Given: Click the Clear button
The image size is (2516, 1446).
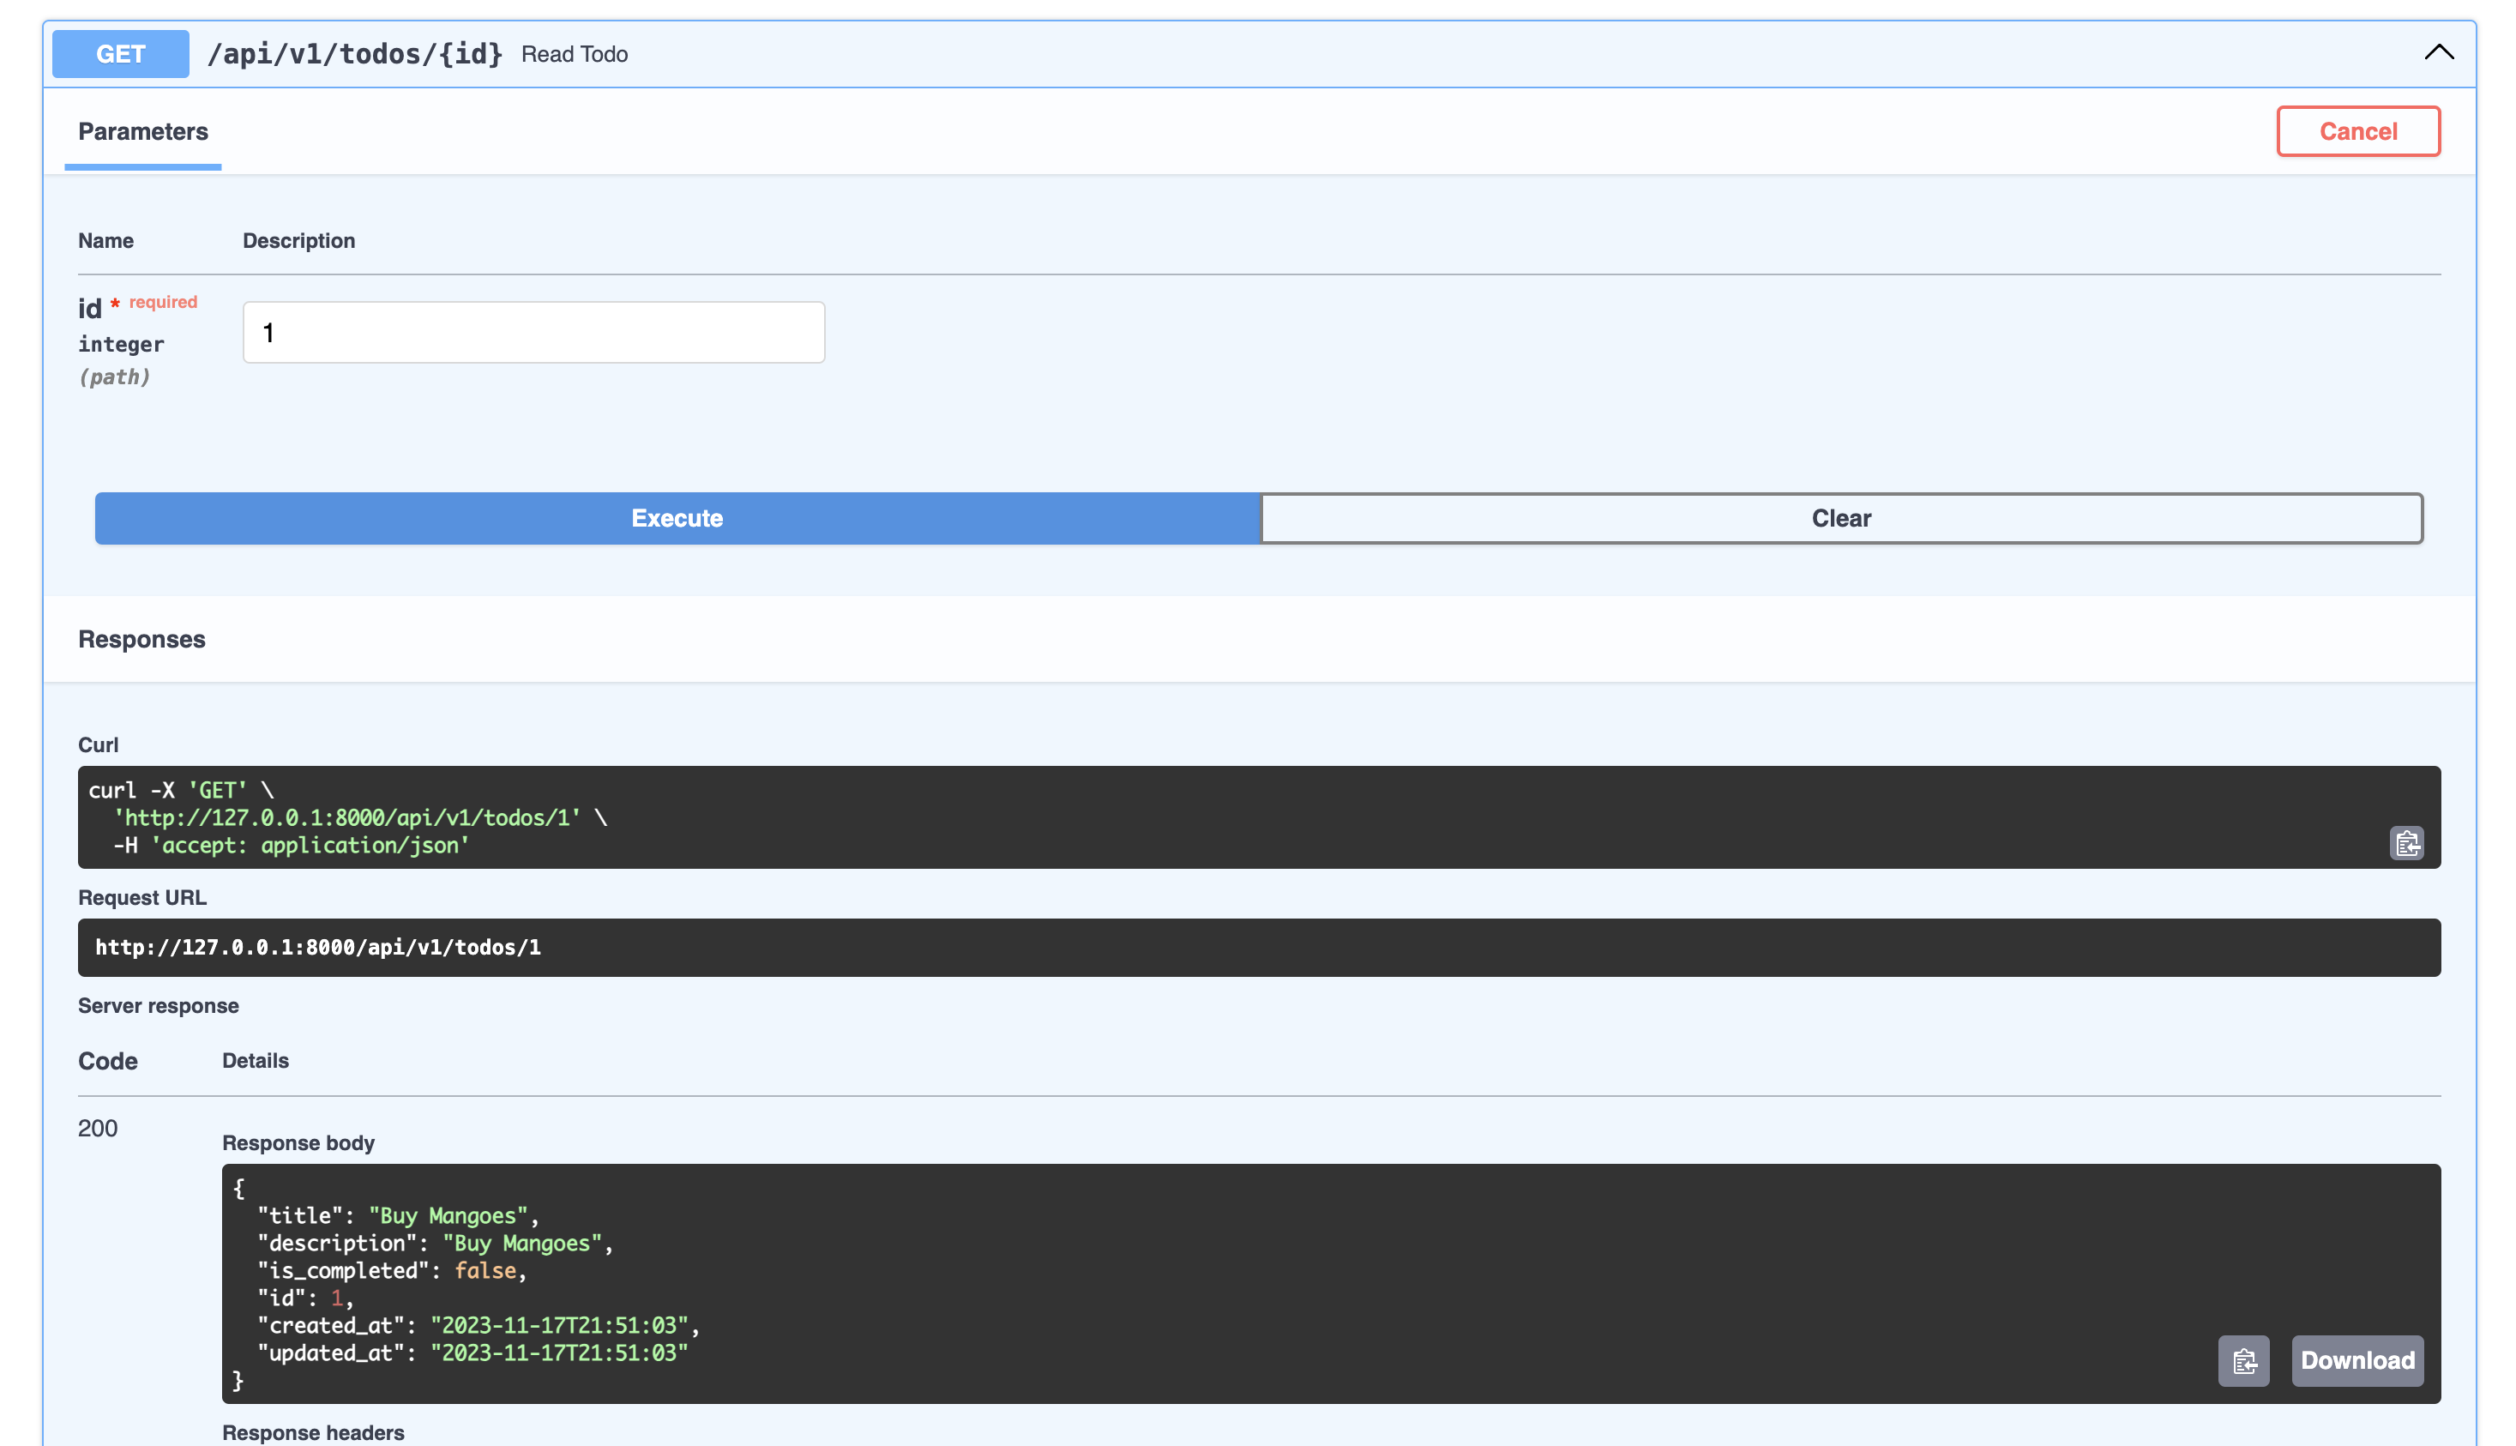Looking at the screenshot, I should 1841,518.
